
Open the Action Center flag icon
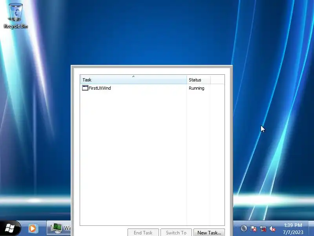pos(253,229)
